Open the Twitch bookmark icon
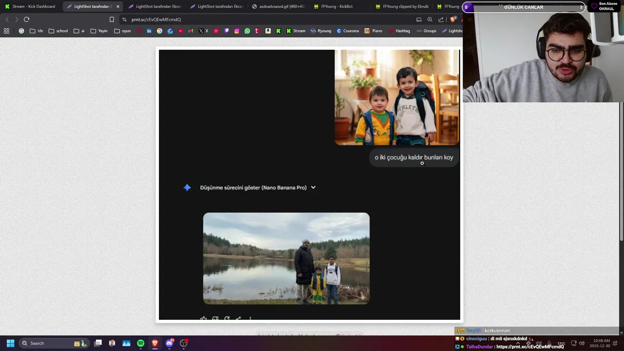 227,31
